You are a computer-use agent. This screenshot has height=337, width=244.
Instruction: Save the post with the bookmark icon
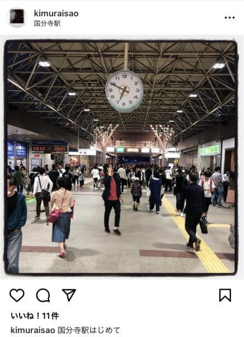coord(225,295)
